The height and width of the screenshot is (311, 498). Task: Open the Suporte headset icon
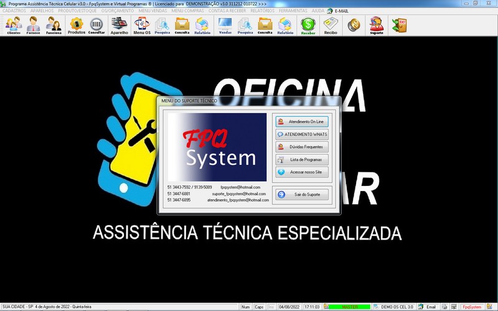coord(377,26)
